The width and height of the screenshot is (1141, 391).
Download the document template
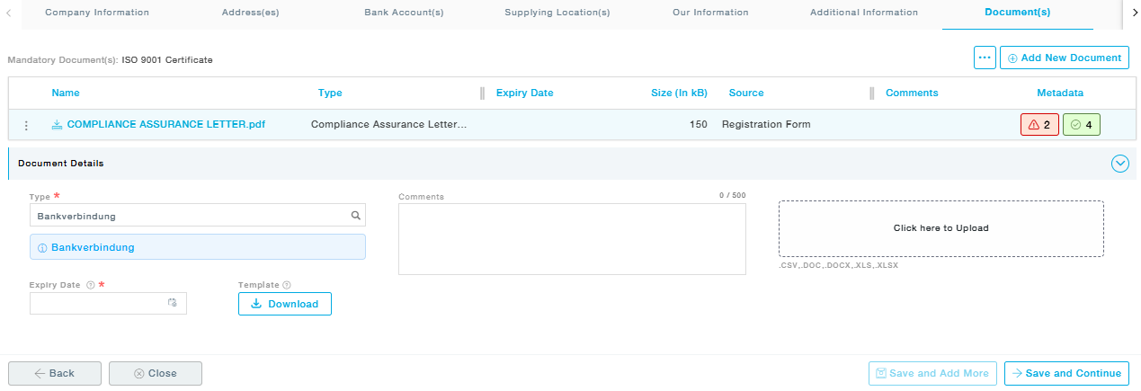(285, 304)
